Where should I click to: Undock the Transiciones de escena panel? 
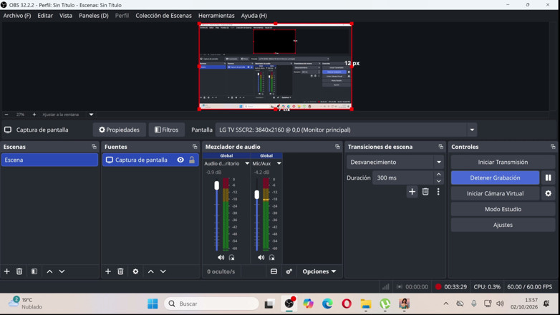(440, 147)
